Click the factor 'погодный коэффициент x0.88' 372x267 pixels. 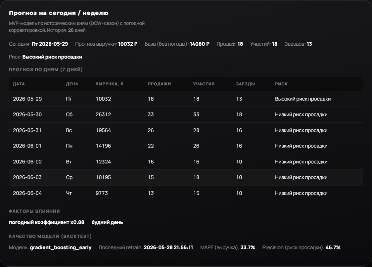point(46,222)
